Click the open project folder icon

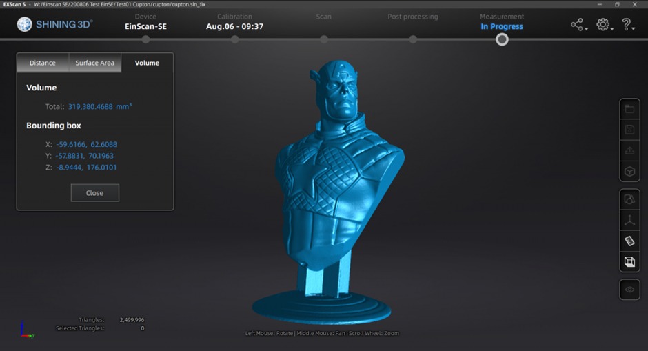click(x=629, y=109)
